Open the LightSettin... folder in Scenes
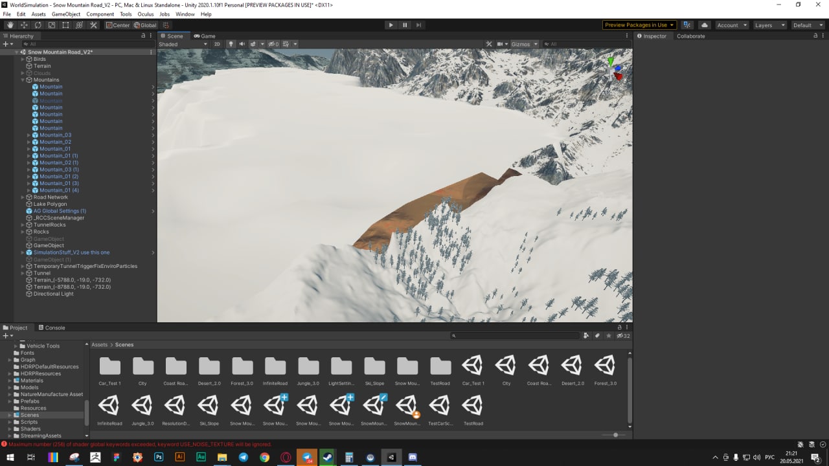829x466 pixels. 341,370
